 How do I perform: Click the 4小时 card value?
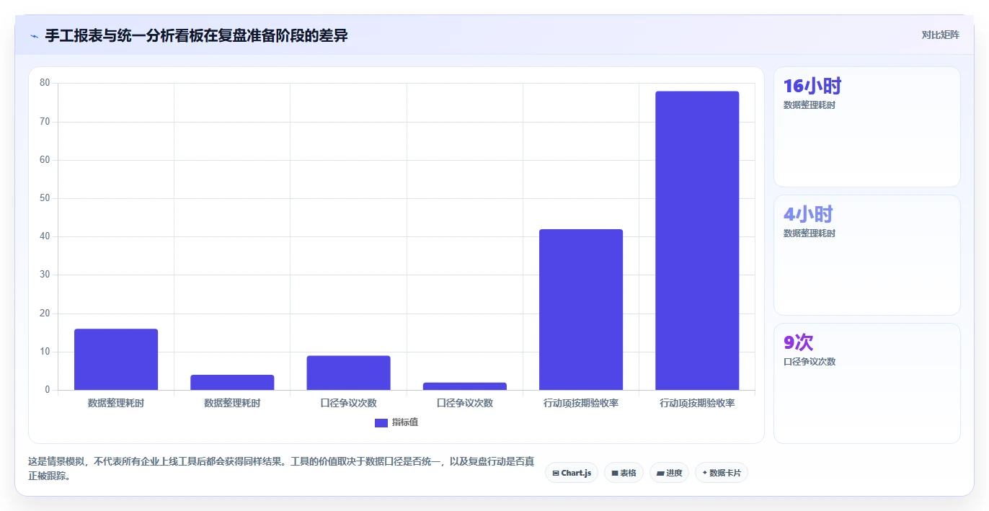pyautogui.click(x=808, y=214)
